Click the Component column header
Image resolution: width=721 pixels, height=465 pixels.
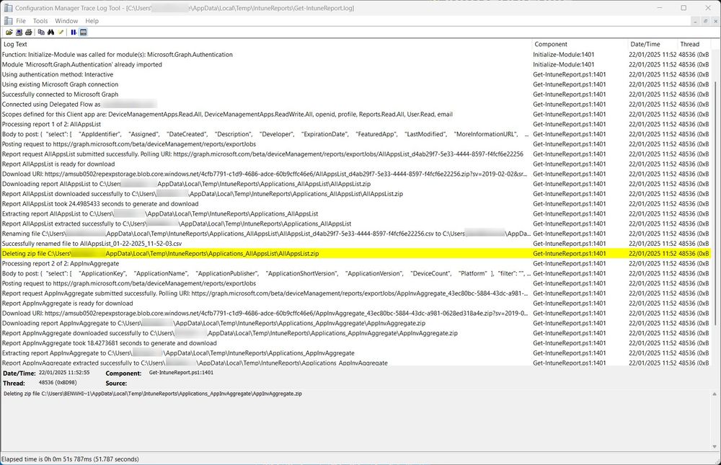tap(580, 44)
